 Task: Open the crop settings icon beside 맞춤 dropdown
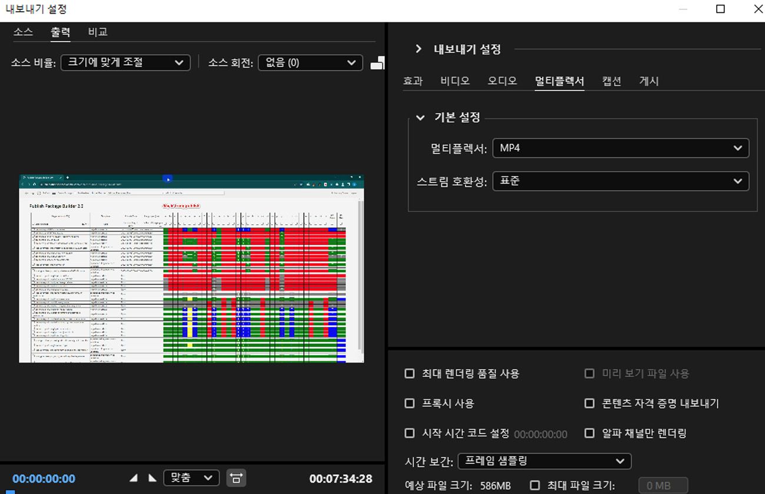pos(236,478)
